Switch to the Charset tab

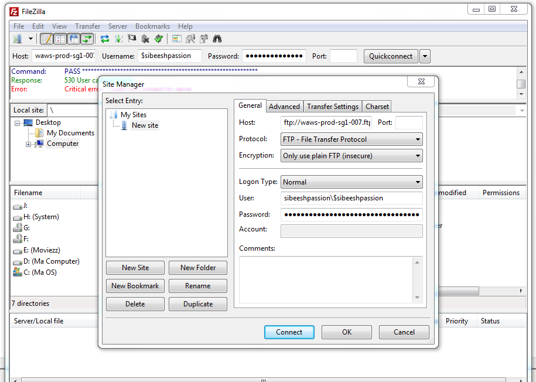pos(377,107)
